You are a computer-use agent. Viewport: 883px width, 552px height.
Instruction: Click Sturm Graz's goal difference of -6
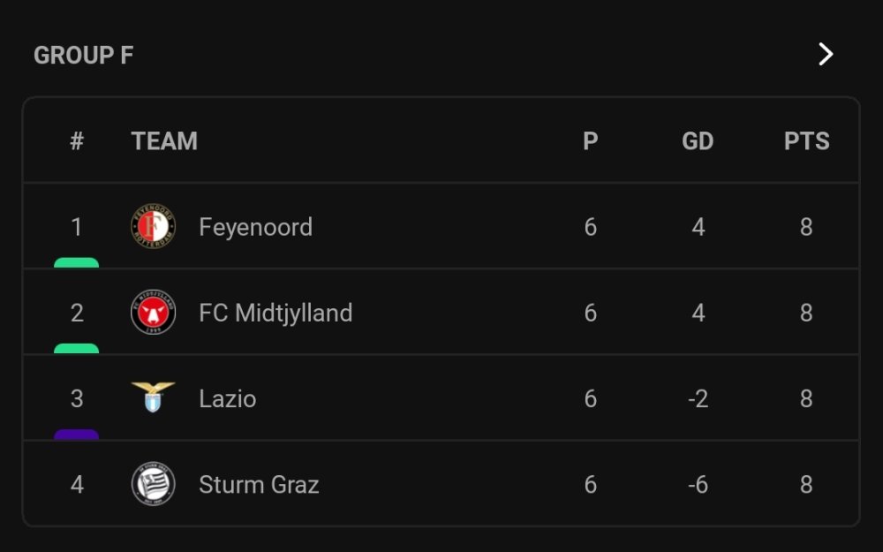tap(698, 484)
